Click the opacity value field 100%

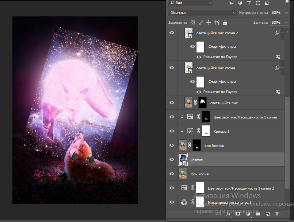tap(276, 12)
